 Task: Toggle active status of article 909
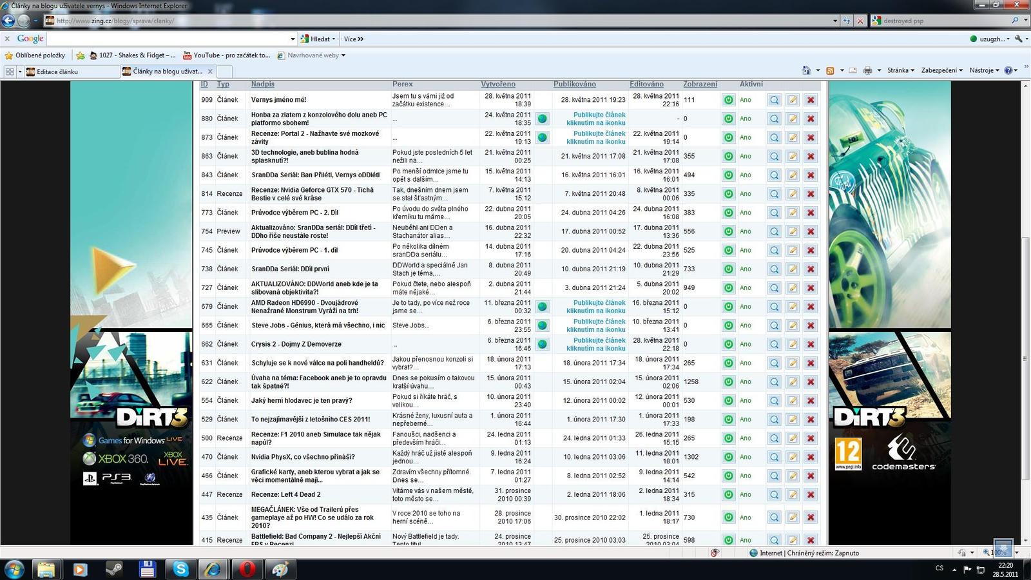tap(728, 100)
